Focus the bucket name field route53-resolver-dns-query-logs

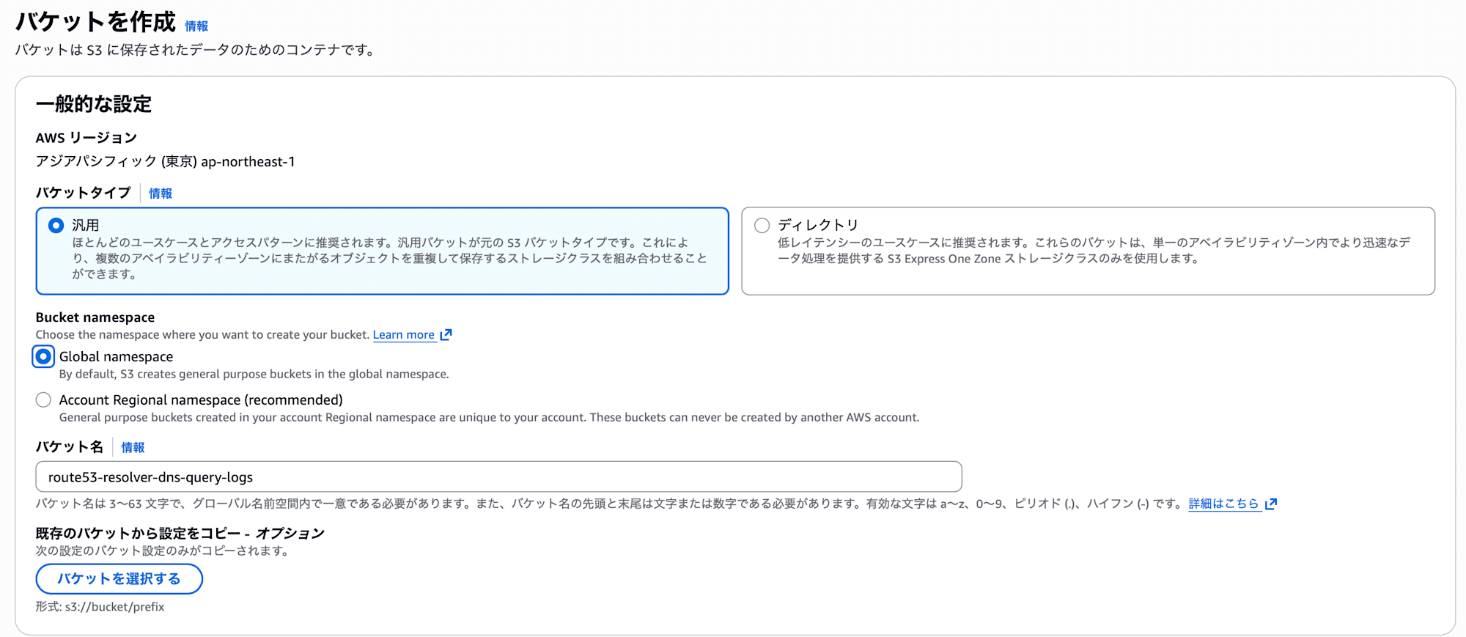pyautogui.click(x=498, y=476)
